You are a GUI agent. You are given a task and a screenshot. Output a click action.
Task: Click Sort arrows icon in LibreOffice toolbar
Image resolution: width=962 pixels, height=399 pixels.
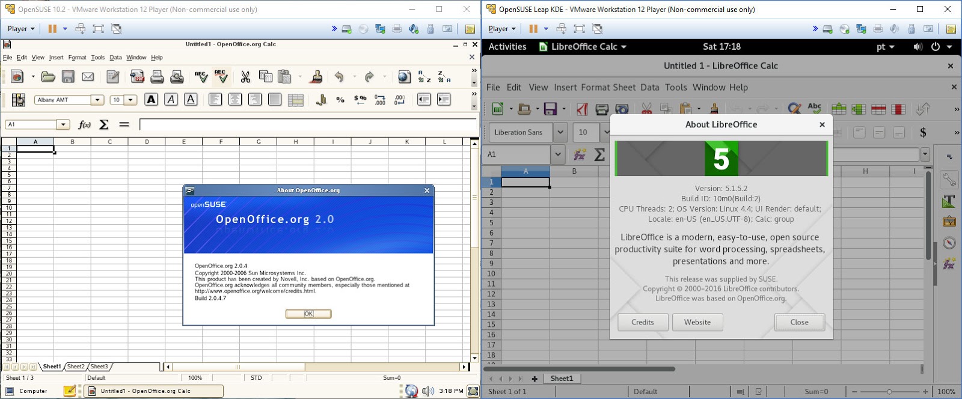(922, 109)
